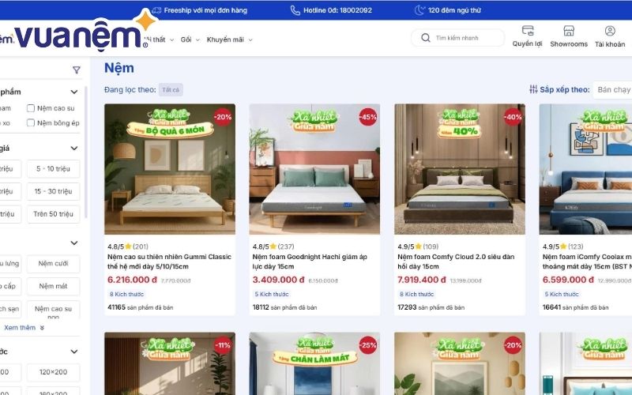This screenshot has height=395, width=632.
Task: Open Nệm foam Goodnight Hachi product link
Action: click(310, 261)
